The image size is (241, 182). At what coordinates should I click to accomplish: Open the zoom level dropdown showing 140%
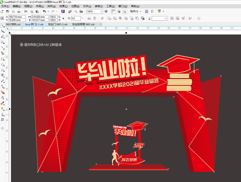(x=95, y=11)
